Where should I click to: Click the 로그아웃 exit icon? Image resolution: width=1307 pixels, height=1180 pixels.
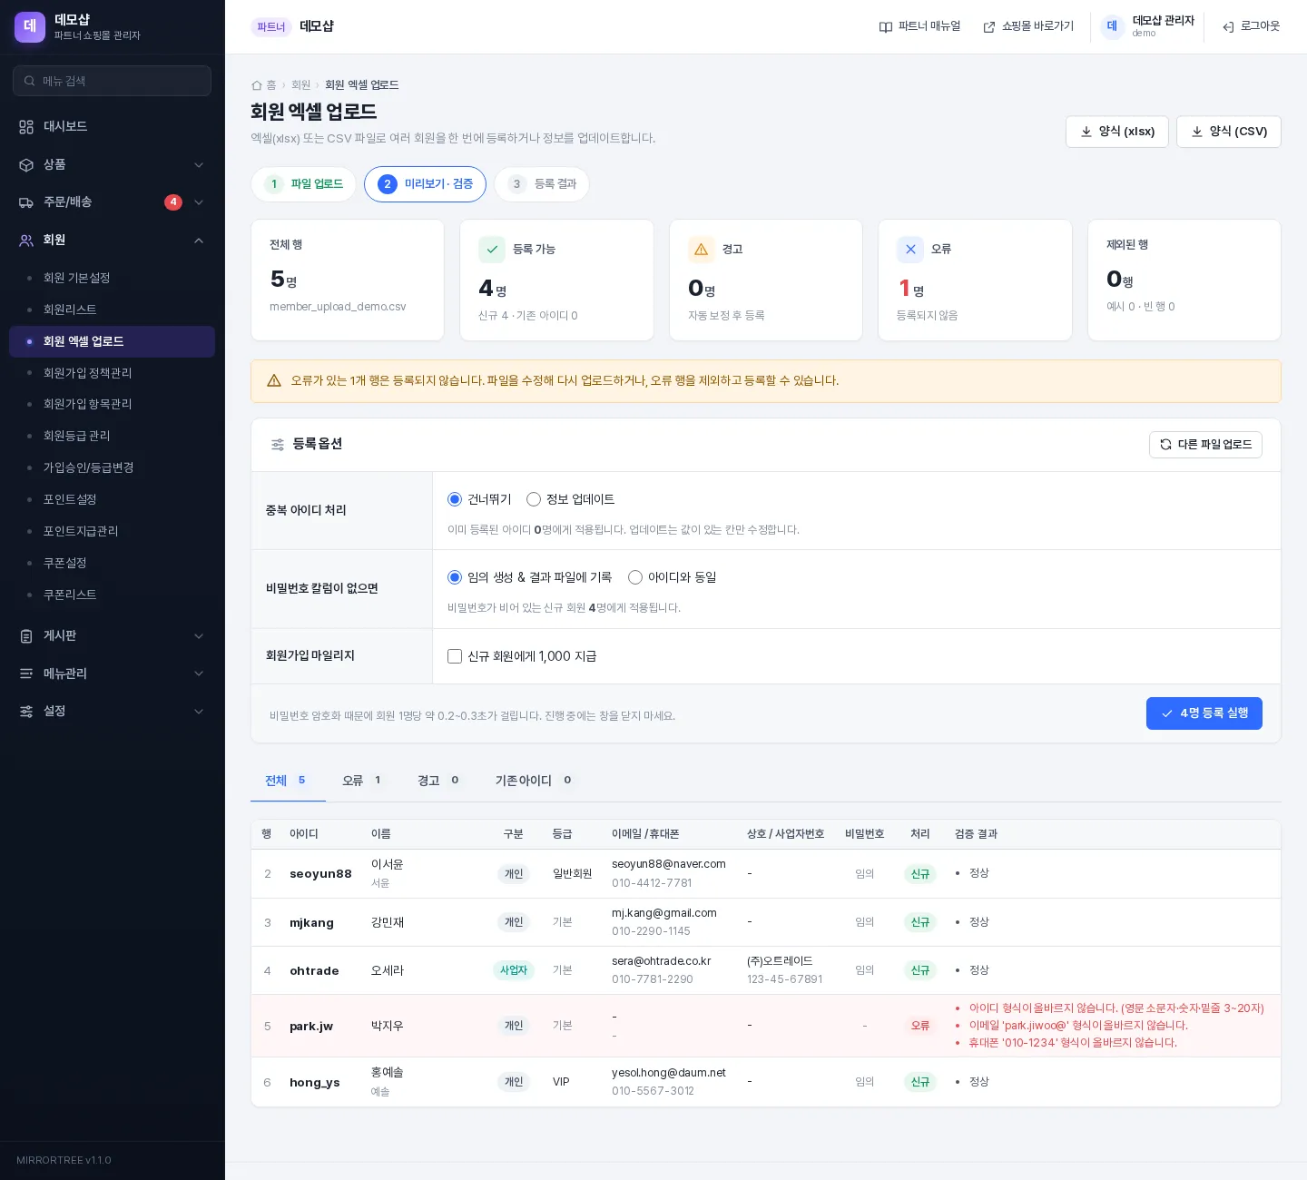click(1228, 27)
